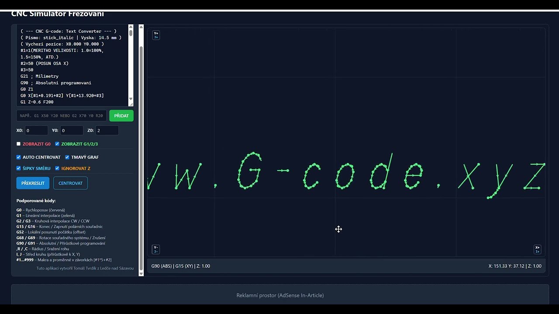
Task: Click the 'G0 – Rychloposuv (červená)' entry
Action: (41, 210)
